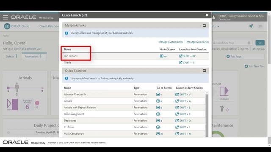Refresh the dashboard

[259, 49]
